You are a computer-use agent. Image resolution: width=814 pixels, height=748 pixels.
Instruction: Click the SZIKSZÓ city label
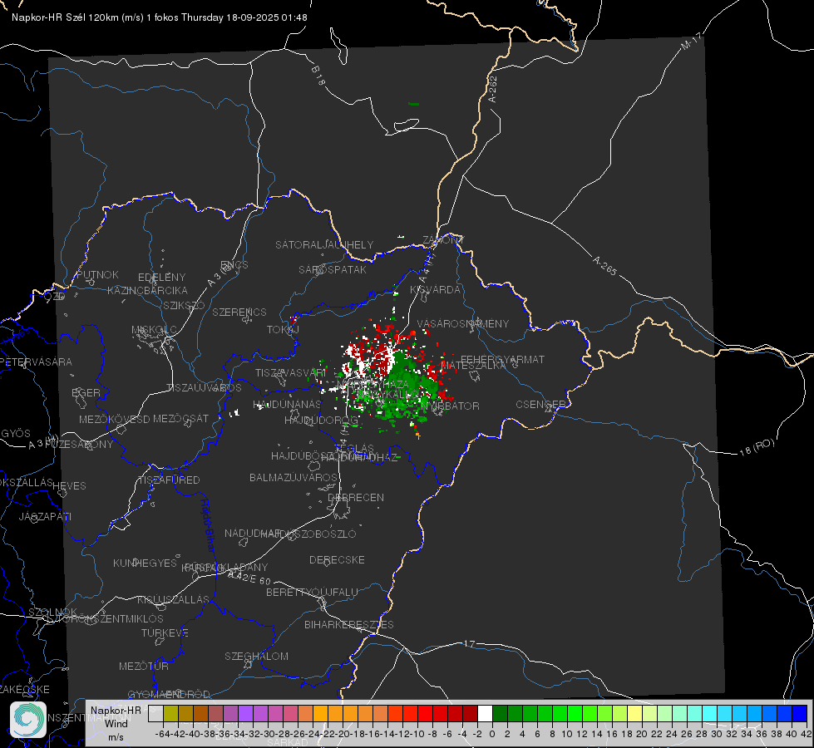click(185, 305)
